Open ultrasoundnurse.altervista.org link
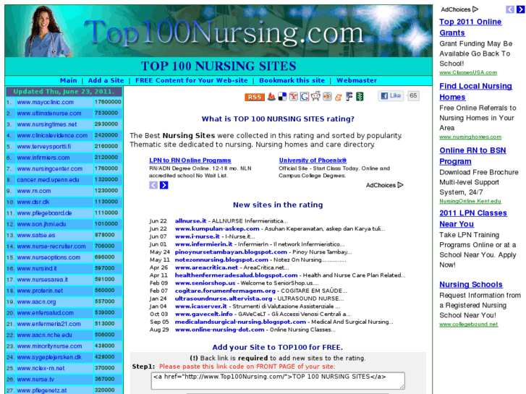 224,299
